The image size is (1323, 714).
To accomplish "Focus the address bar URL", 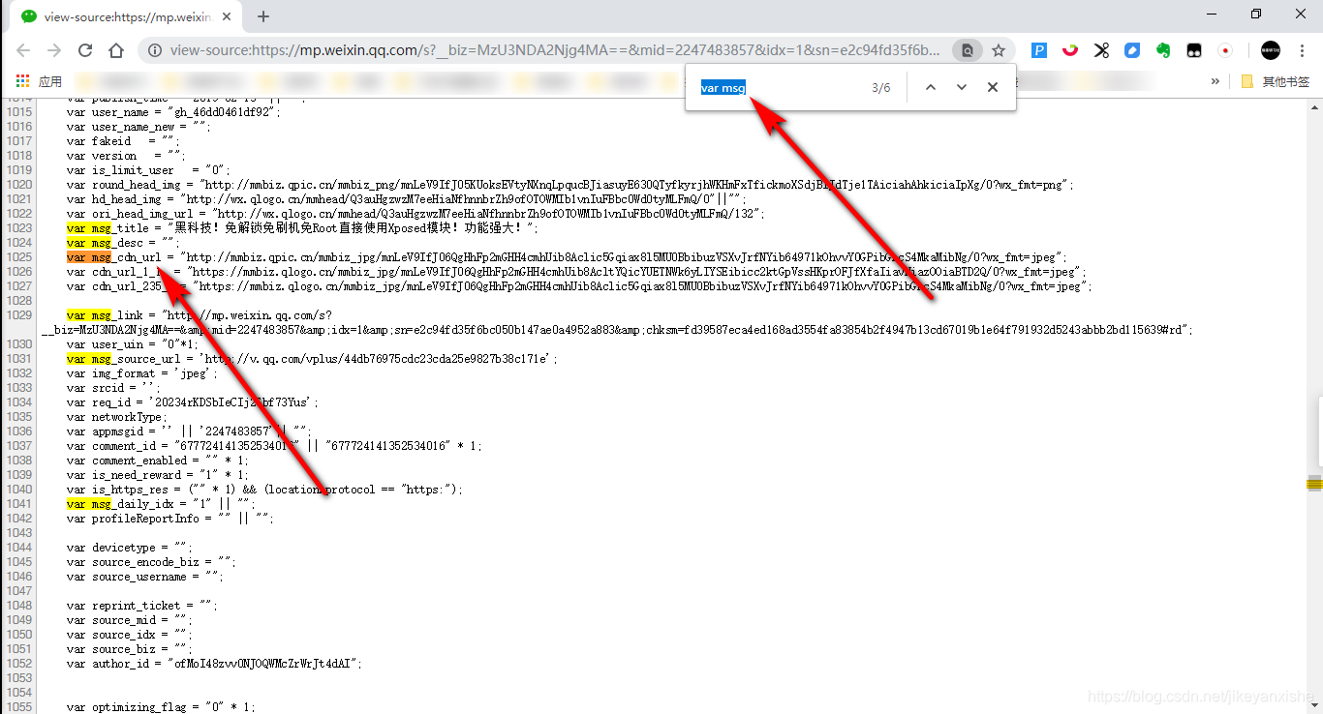I will click(x=554, y=50).
